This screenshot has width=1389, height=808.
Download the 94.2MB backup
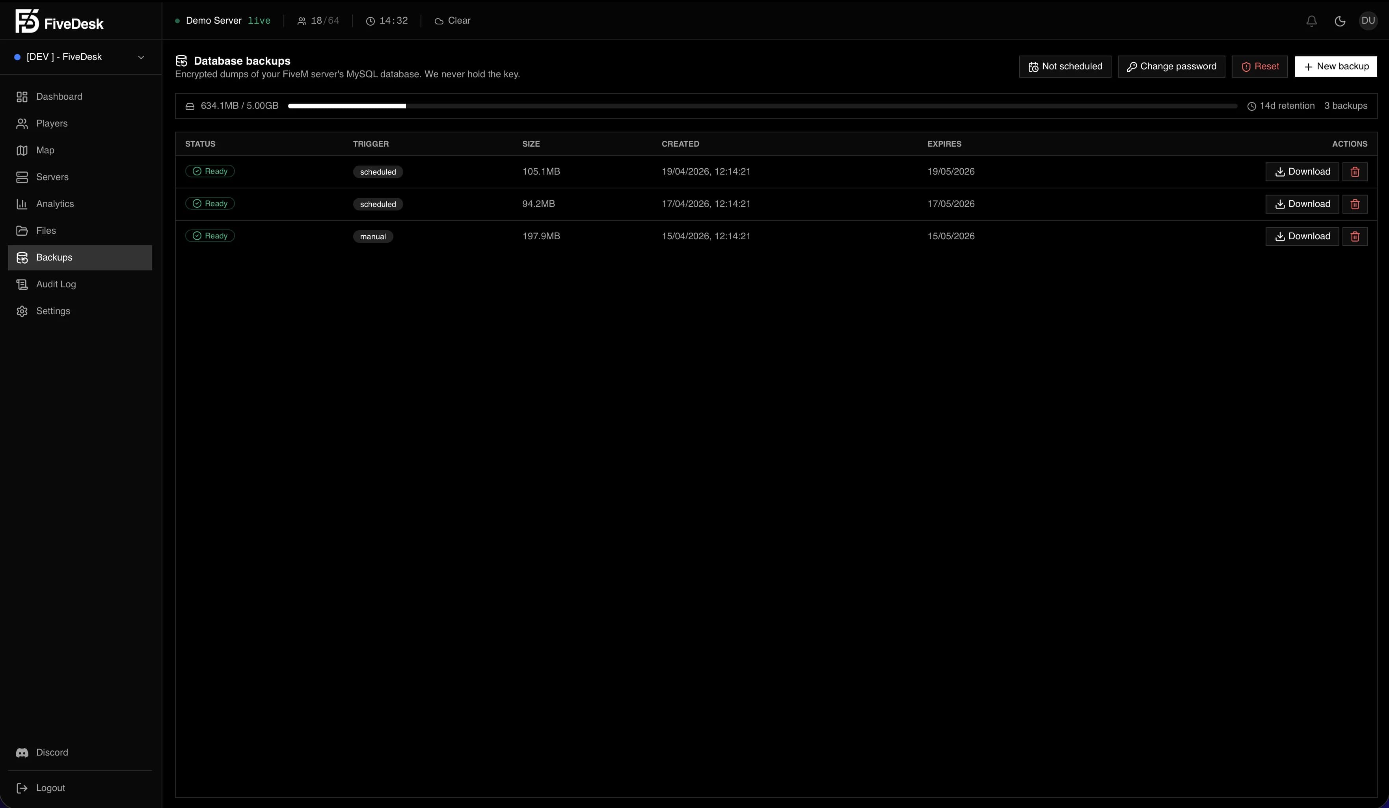click(1302, 204)
